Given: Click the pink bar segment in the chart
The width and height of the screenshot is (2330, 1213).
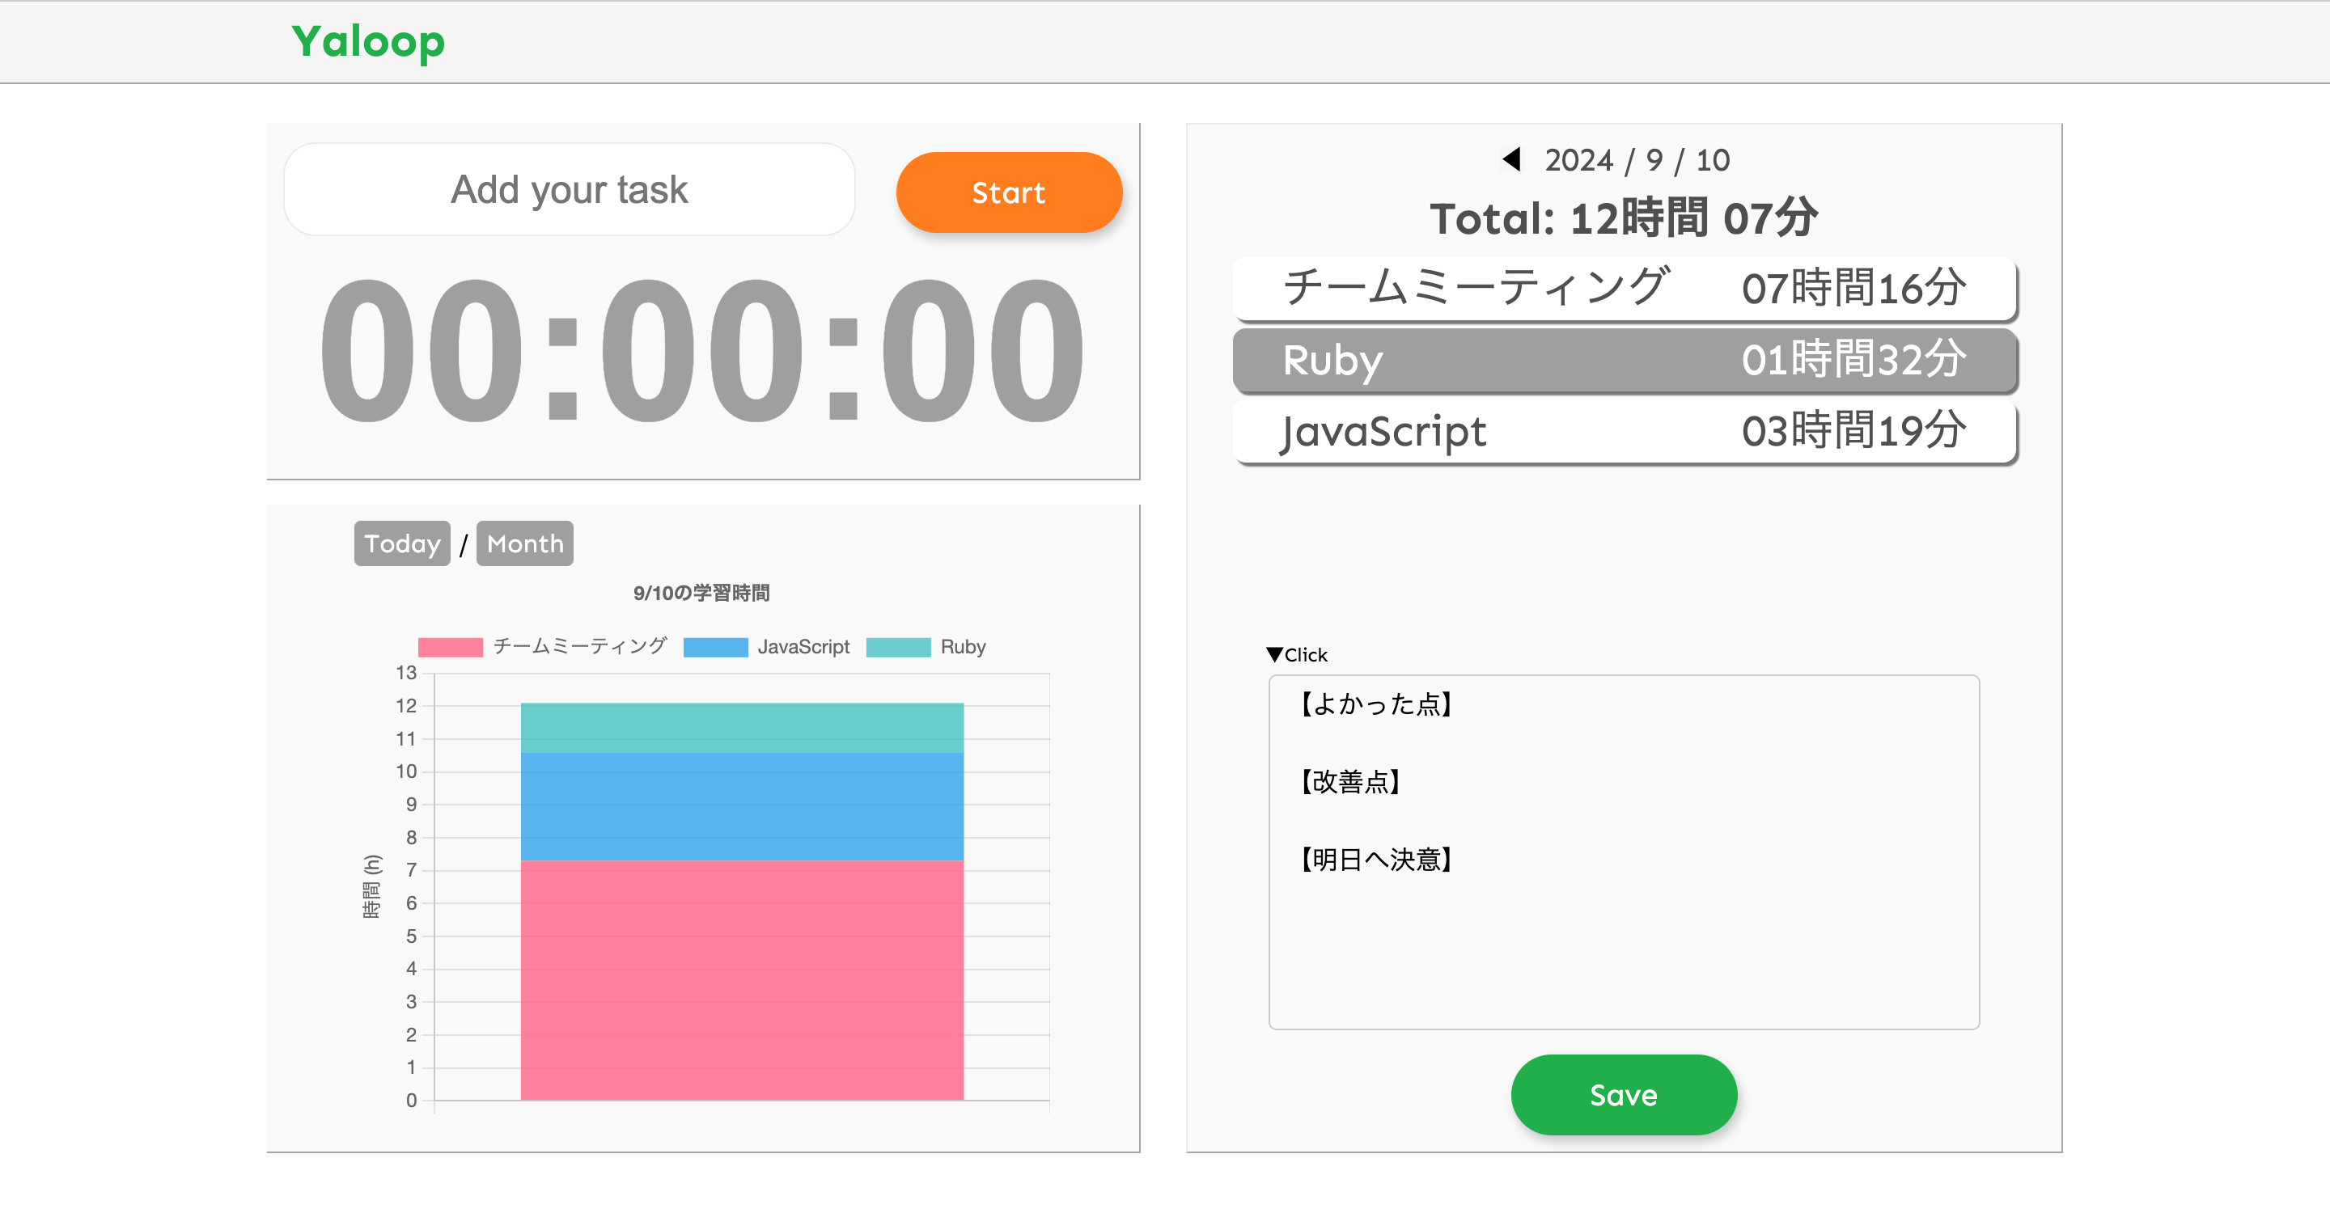Looking at the screenshot, I should point(742,976).
